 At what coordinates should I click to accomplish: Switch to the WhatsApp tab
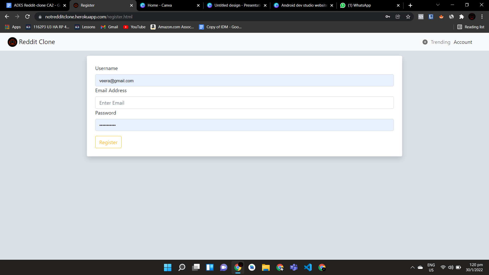click(359, 5)
